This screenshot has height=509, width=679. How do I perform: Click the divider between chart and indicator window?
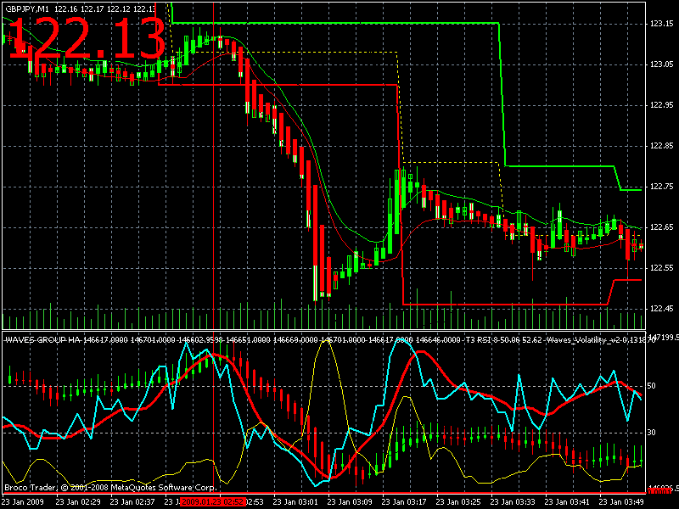(x=324, y=331)
